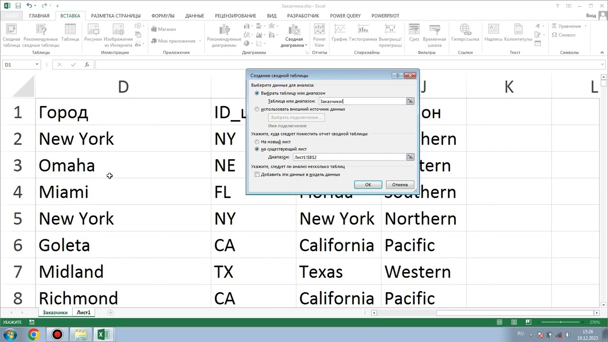Screen dimensions: 608x342
Task: Click the Срез filter icon
Action: tap(414, 32)
